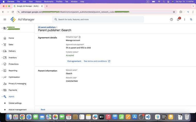Click the site information icon in address bar

pos(19,12)
